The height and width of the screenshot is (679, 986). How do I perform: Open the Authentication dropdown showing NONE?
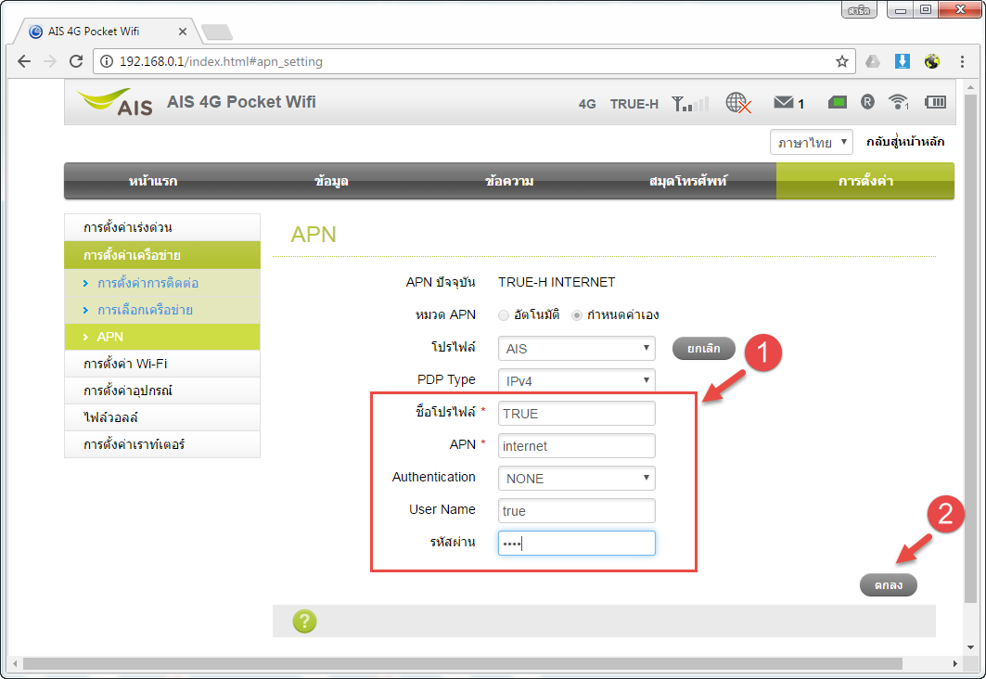[577, 479]
